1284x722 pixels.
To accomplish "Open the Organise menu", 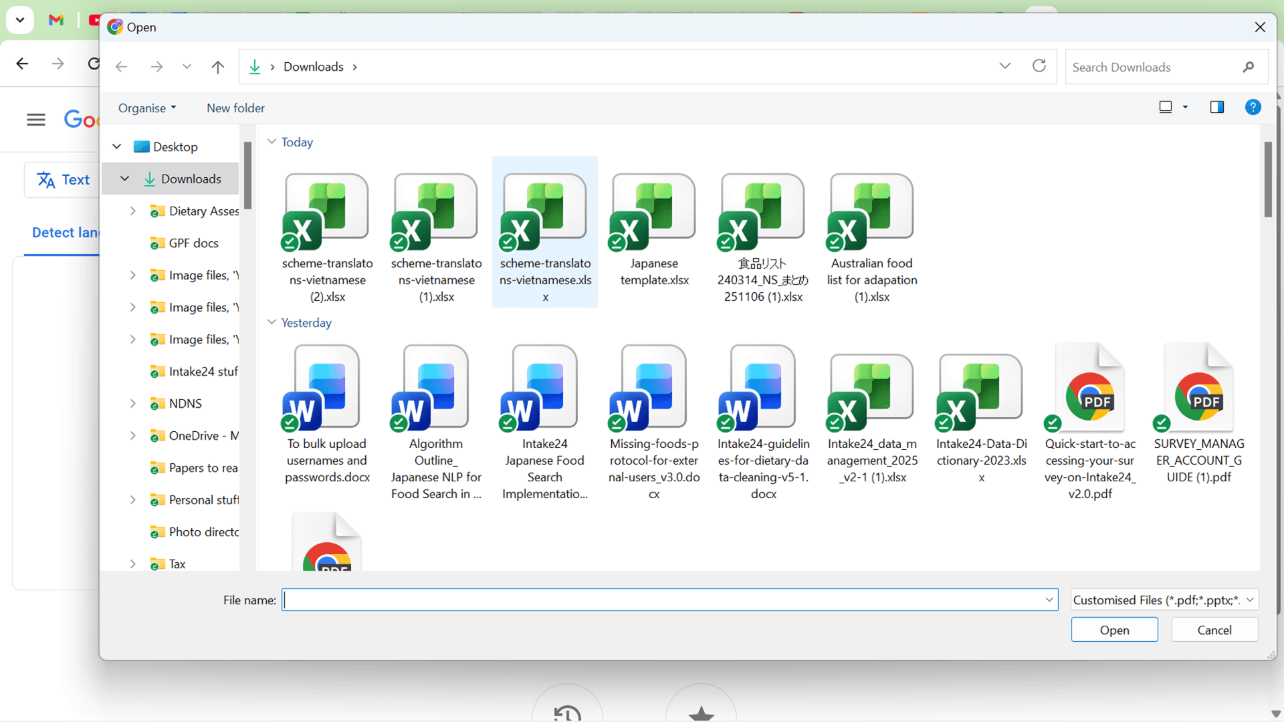I will (x=147, y=108).
